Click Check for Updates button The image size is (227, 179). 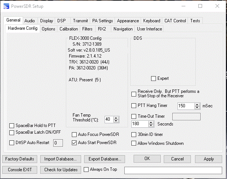click(x=61, y=170)
